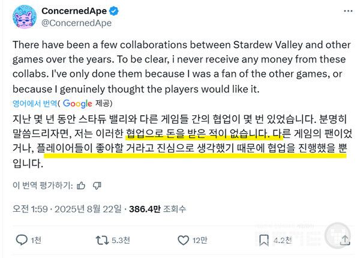This screenshot has height=258, width=360.
Task: Rate the translation with thumbs down
Action: pyautogui.click(x=96, y=185)
